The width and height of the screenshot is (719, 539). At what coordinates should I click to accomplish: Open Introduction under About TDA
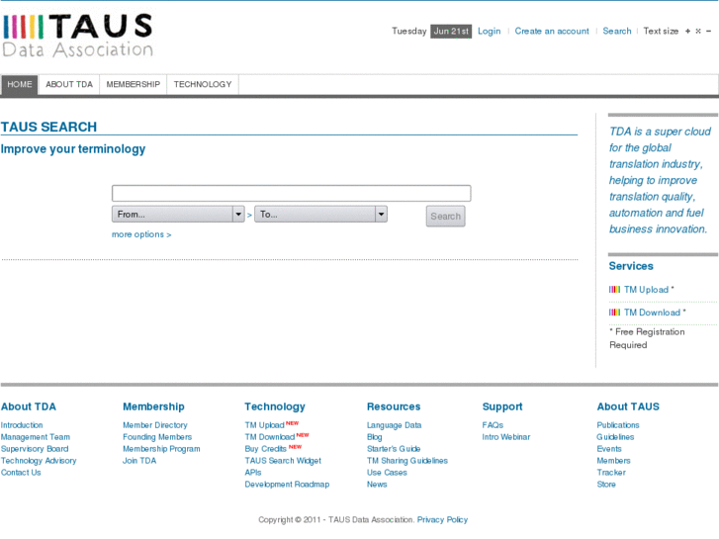22,425
